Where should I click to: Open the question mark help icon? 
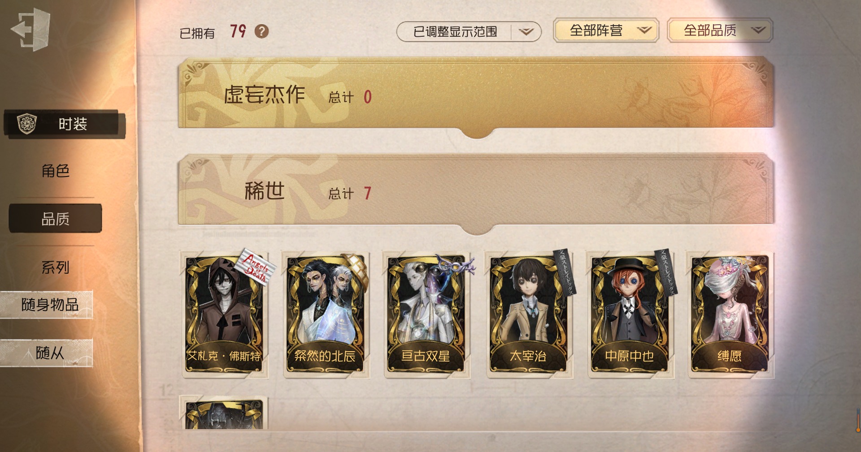(x=261, y=31)
